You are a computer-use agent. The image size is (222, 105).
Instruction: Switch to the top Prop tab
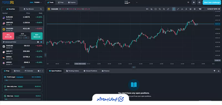(x=61, y=2)
